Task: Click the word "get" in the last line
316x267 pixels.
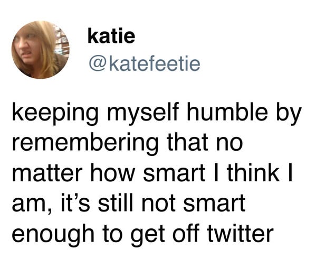Action: click(148, 236)
